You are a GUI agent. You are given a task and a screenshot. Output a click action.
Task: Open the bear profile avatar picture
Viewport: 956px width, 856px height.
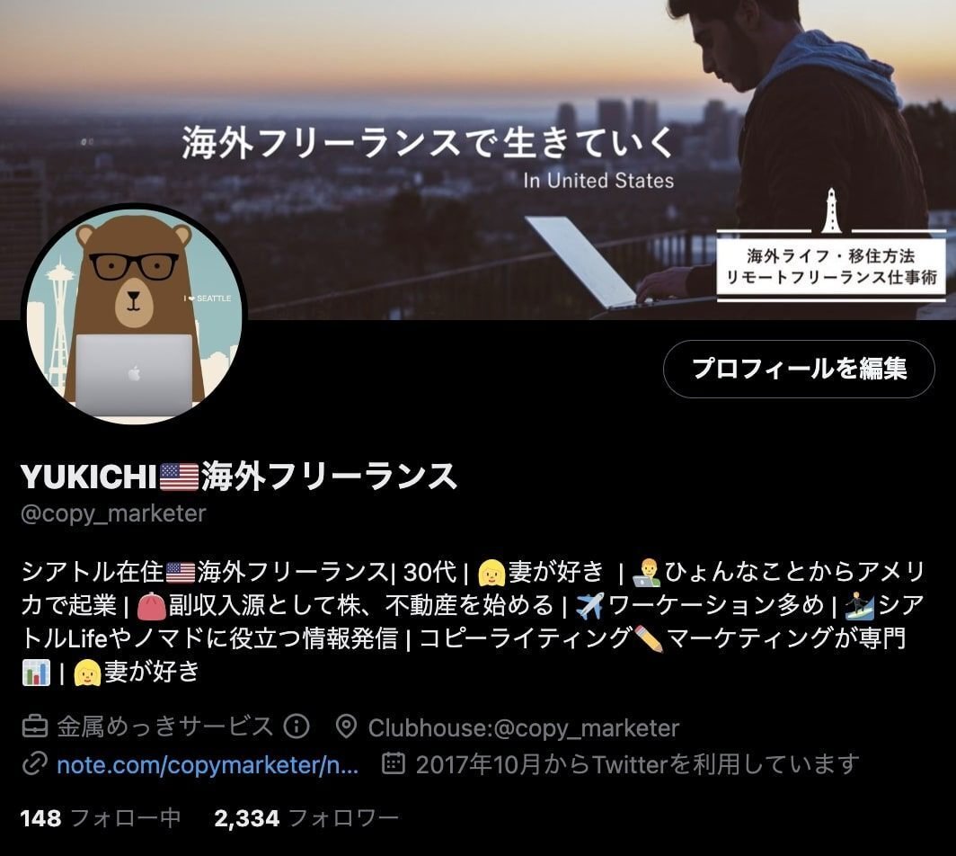coord(134,314)
